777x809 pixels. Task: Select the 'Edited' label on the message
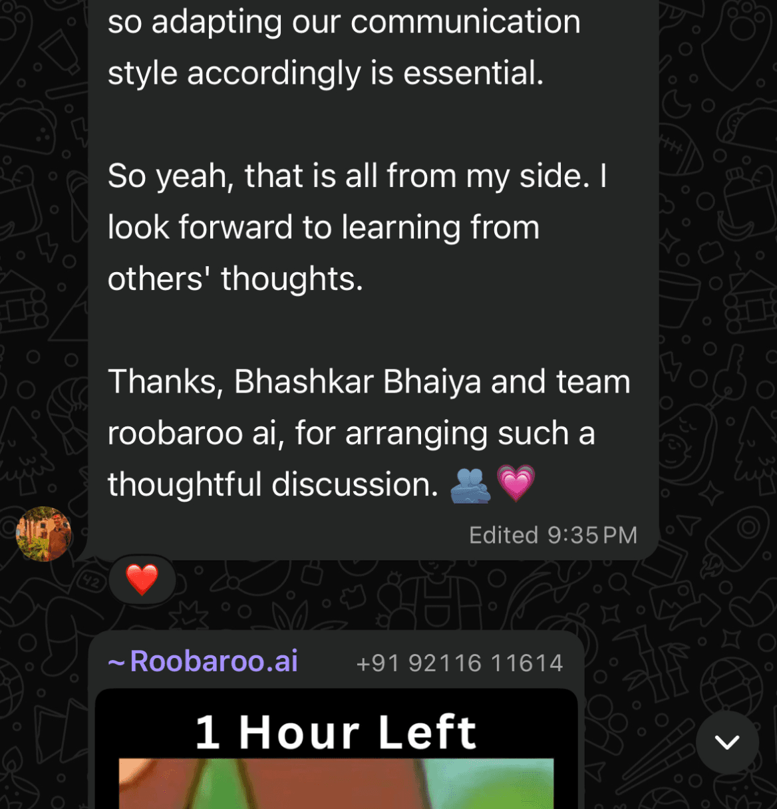pos(504,535)
